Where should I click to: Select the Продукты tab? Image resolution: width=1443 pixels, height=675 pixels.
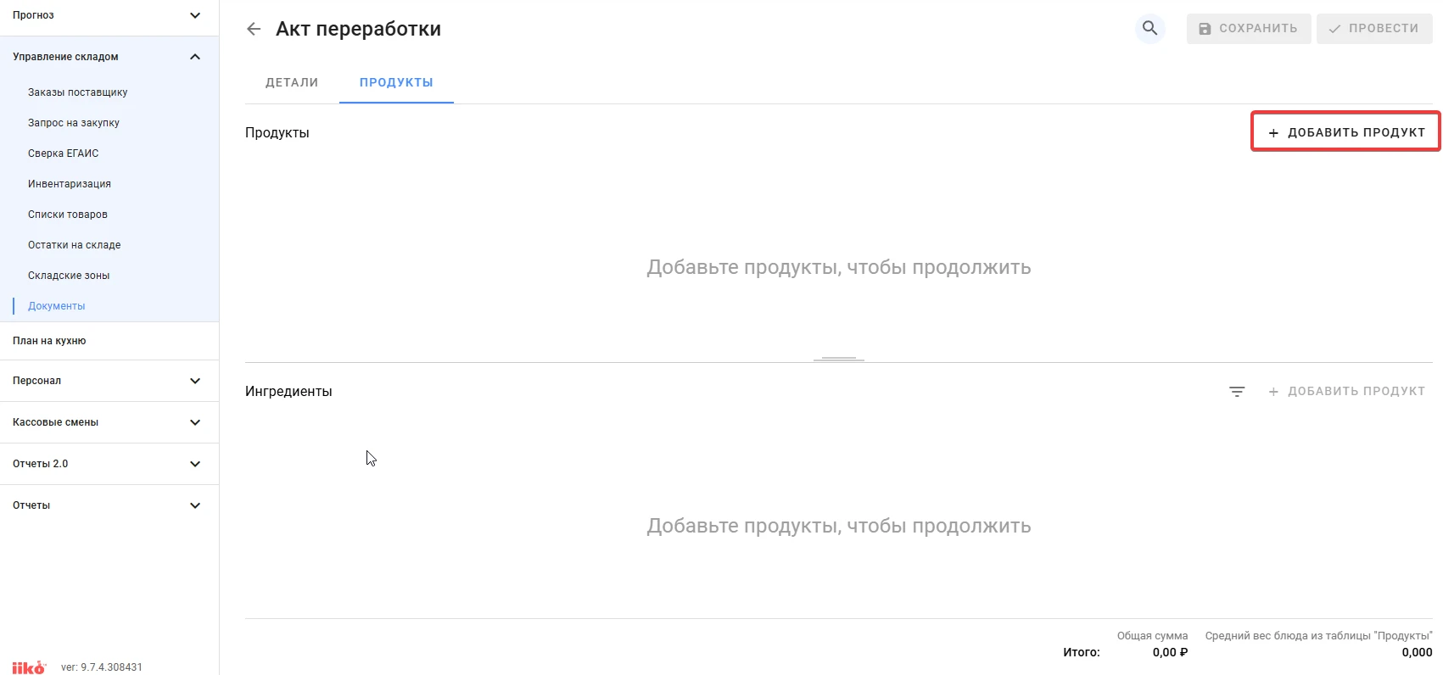396,82
